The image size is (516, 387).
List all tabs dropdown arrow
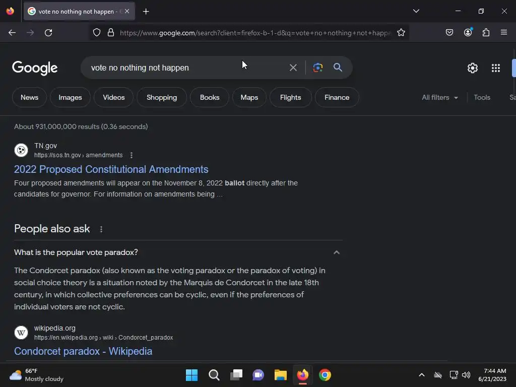pos(416,11)
